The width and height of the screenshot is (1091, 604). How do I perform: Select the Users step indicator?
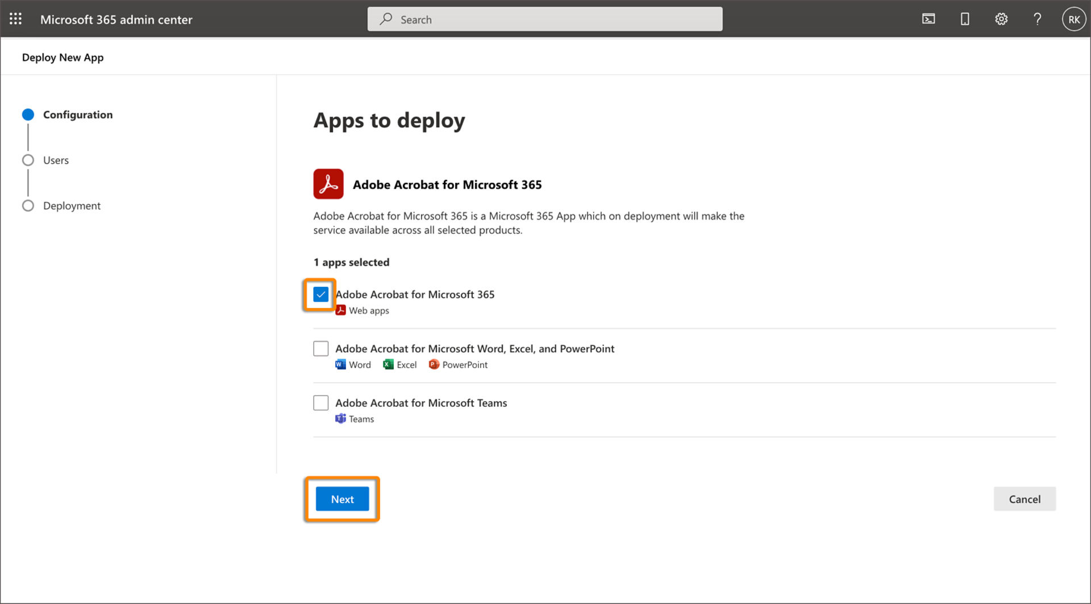tap(28, 160)
